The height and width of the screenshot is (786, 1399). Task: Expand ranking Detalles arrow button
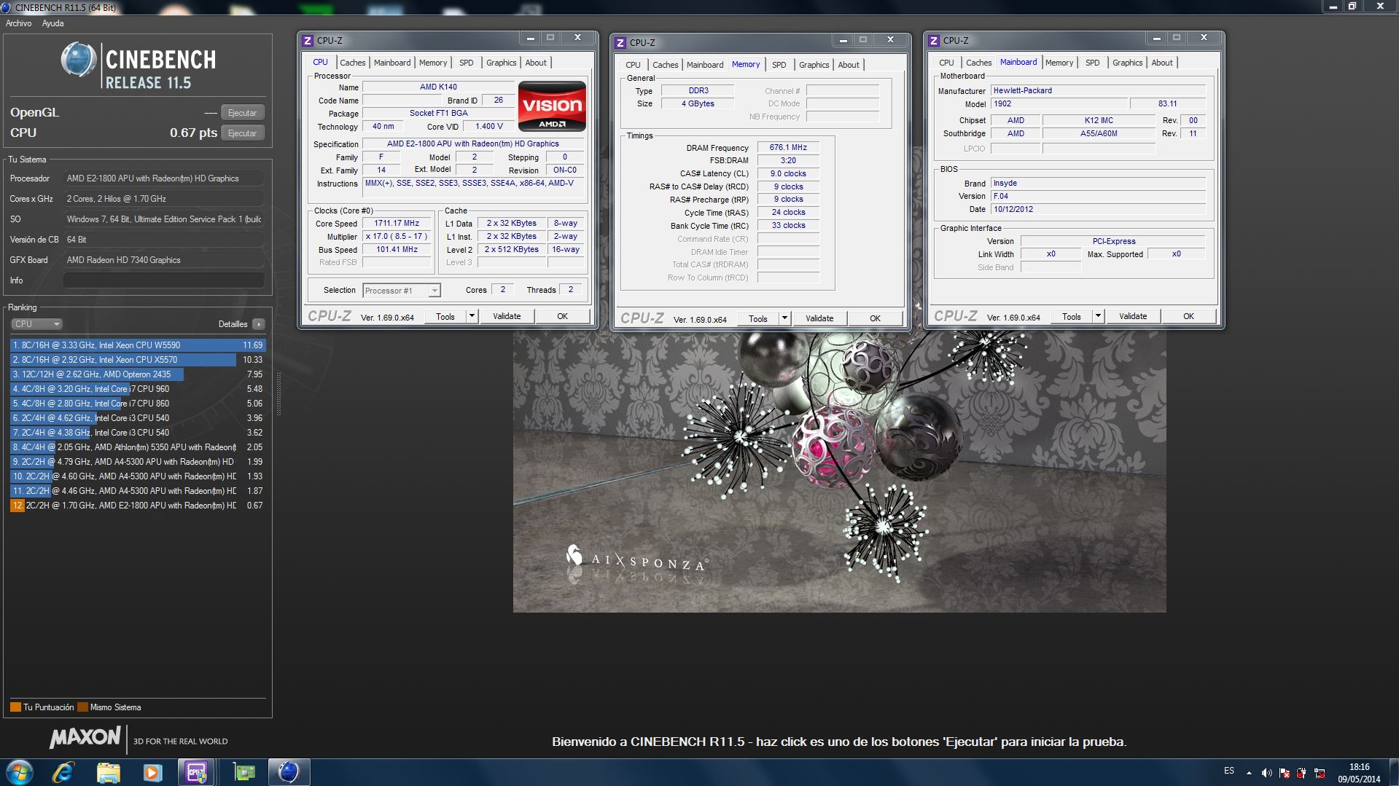point(259,324)
